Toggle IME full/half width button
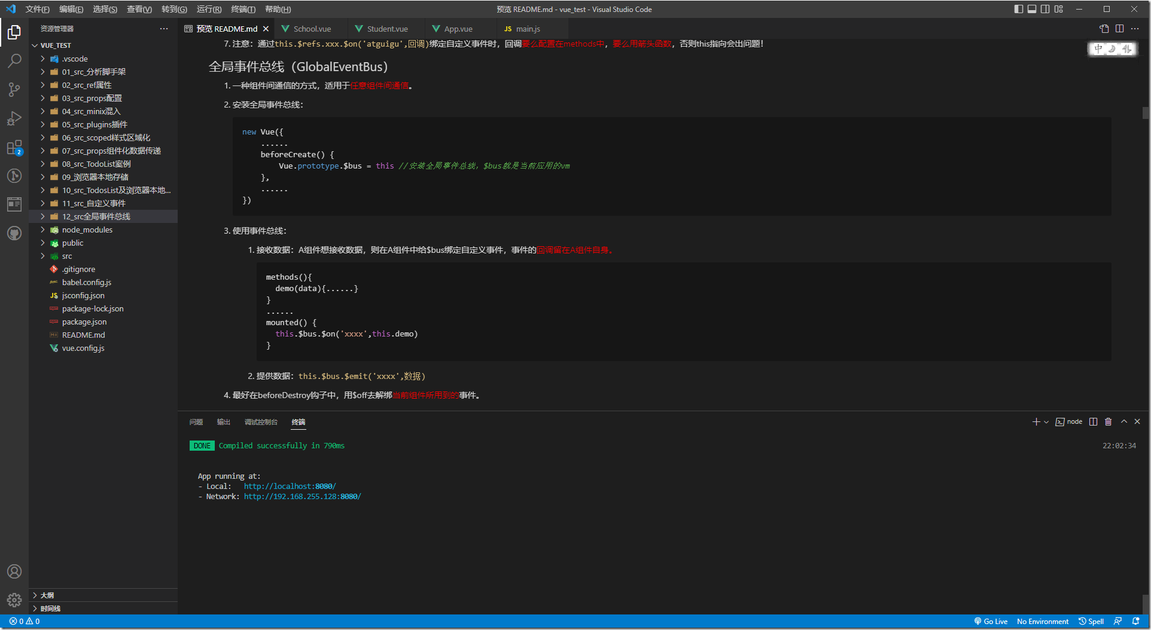 (1126, 49)
